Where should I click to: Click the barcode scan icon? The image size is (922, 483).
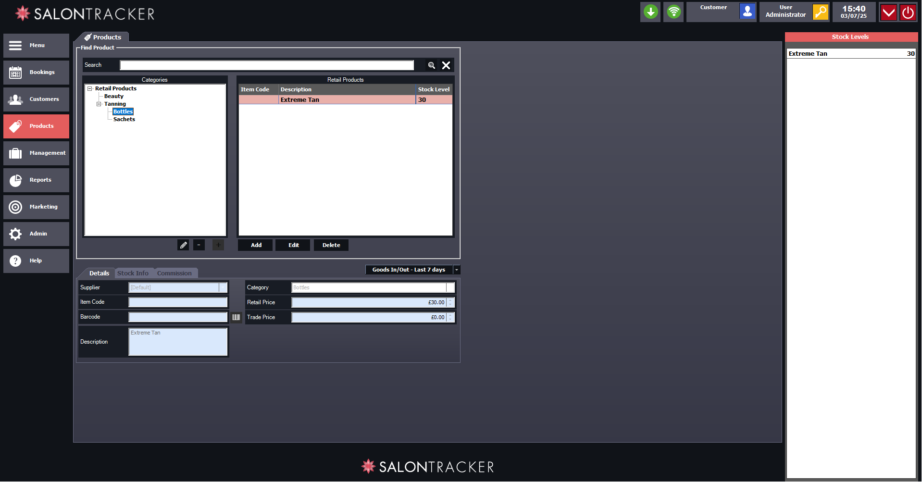click(236, 317)
